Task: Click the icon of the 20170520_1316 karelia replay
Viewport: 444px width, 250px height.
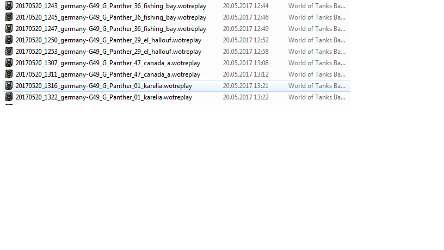Action: coord(9,86)
